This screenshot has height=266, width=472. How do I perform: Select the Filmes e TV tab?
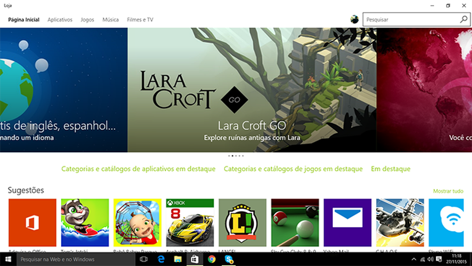pos(140,20)
